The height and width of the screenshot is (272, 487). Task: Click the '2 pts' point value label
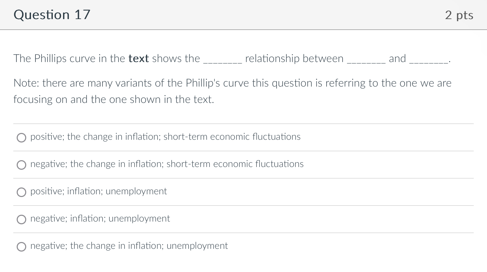[459, 15]
